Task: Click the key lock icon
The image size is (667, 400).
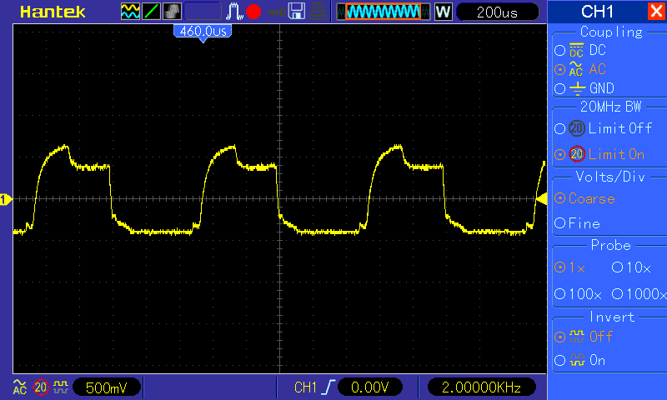Action: pyautogui.click(x=277, y=12)
